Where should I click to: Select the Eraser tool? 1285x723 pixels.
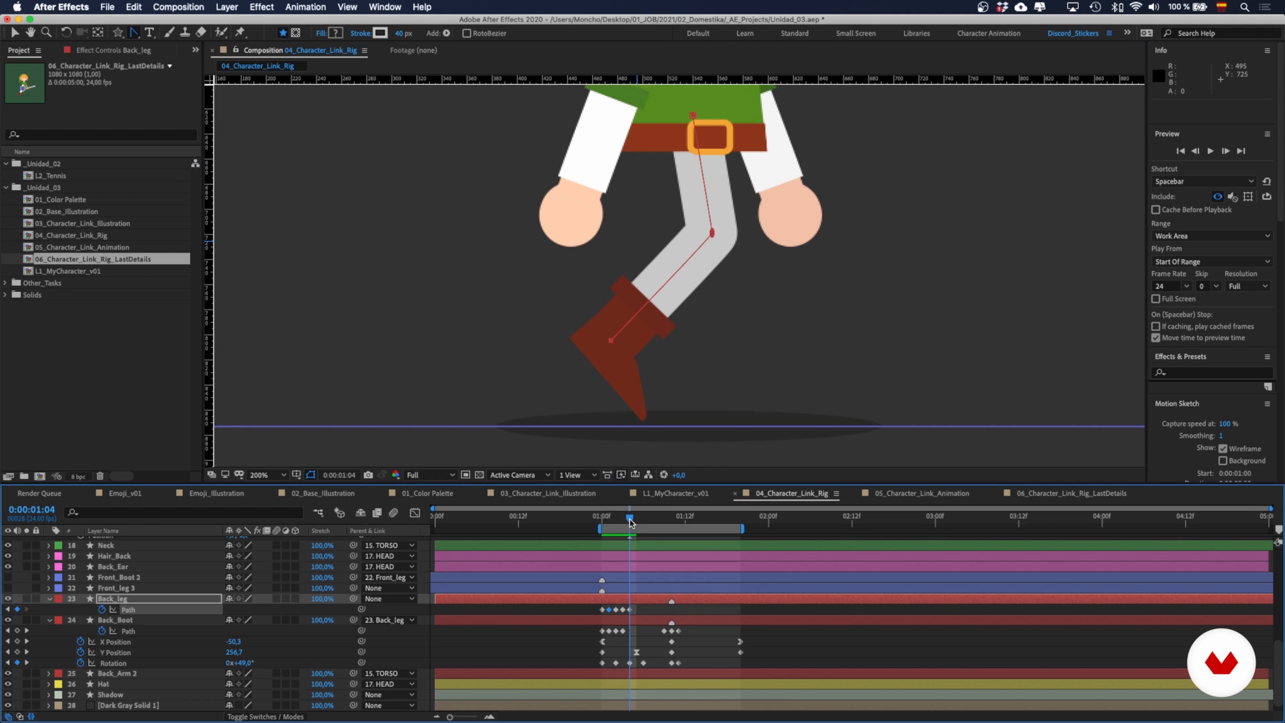point(200,33)
